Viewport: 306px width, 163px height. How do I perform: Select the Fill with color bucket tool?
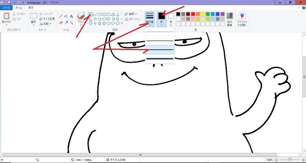[x=66, y=16]
